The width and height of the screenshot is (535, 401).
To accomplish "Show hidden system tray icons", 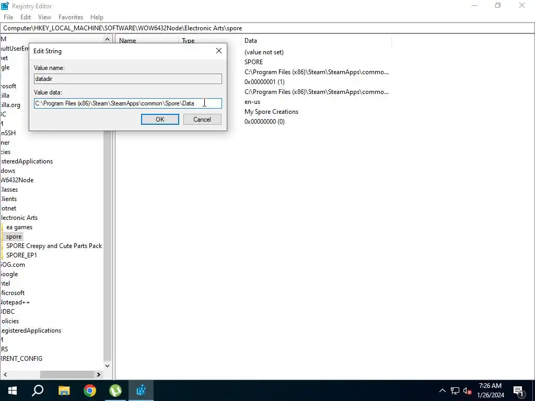I will (442, 391).
